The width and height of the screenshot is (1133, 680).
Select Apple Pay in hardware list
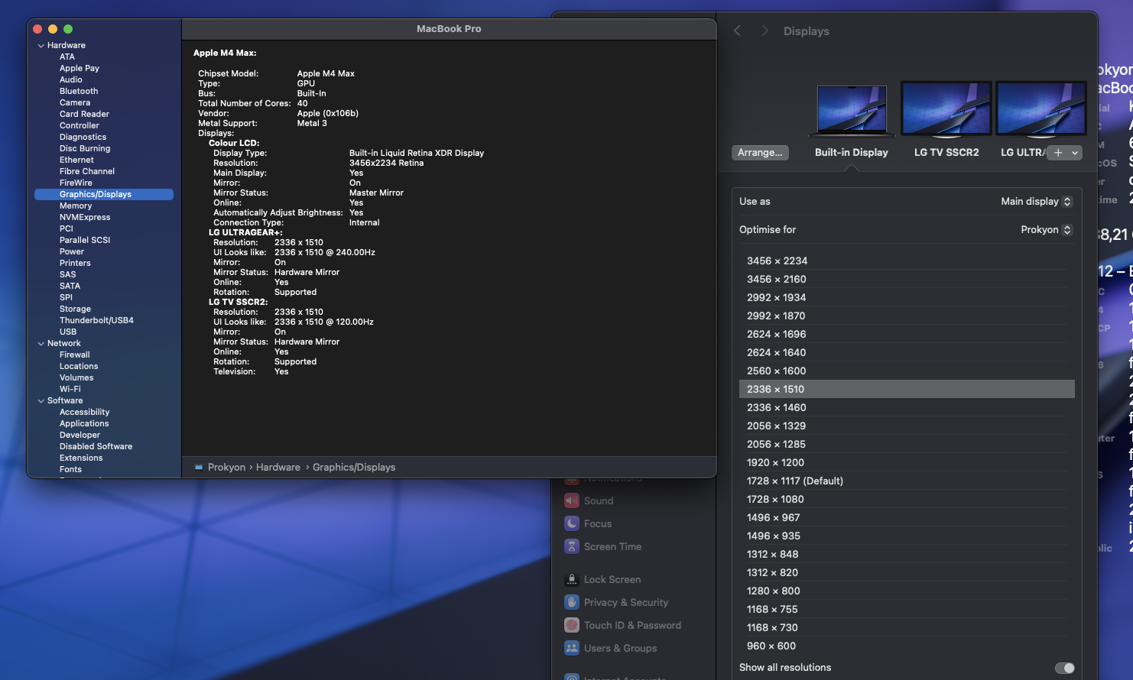click(80, 68)
